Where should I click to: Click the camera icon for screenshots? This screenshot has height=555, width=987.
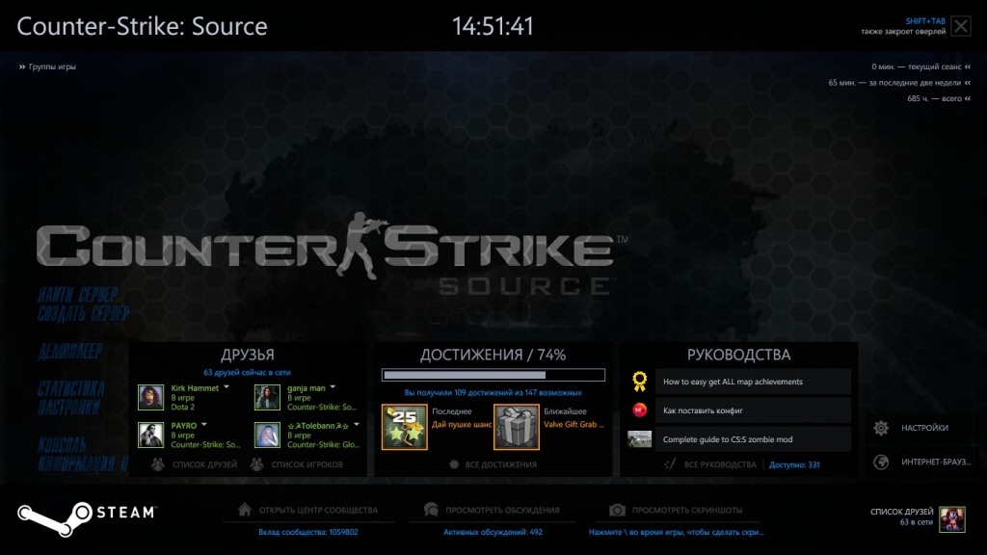pos(617,510)
